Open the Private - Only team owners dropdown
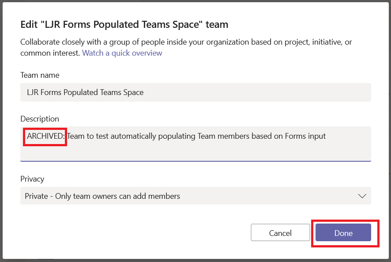The height and width of the screenshot is (262, 391). [x=195, y=196]
